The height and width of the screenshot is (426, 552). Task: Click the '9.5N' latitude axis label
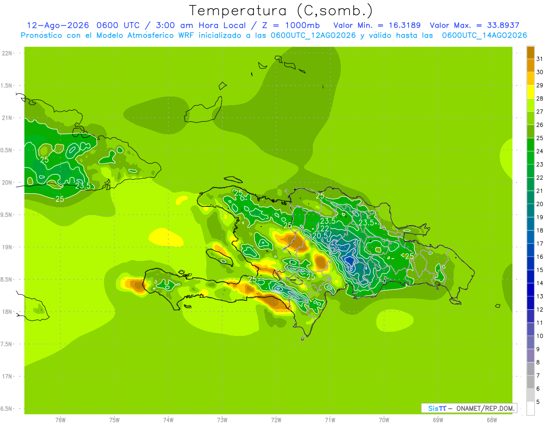(7, 215)
